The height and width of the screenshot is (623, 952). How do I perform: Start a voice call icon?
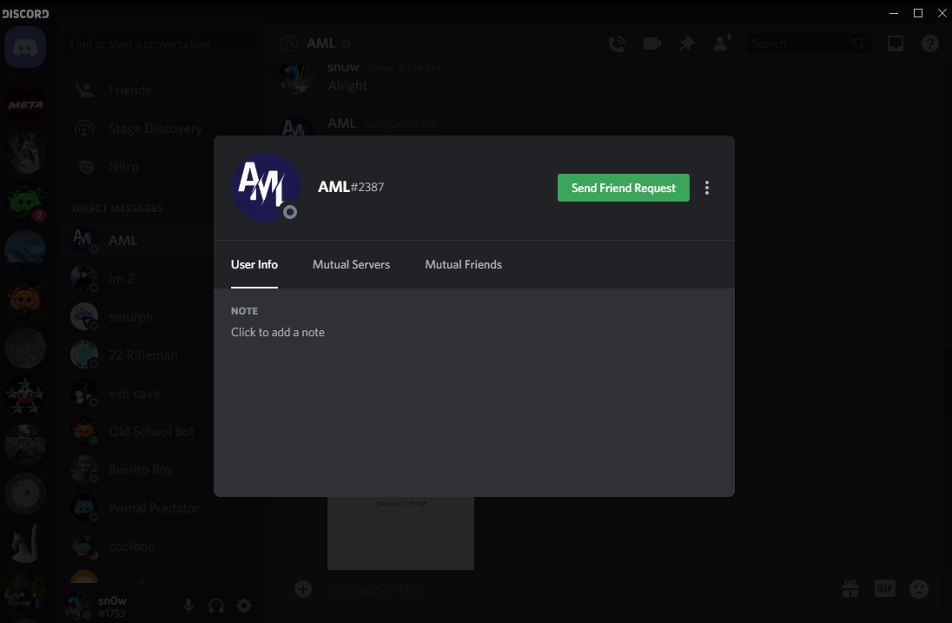point(617,43)
